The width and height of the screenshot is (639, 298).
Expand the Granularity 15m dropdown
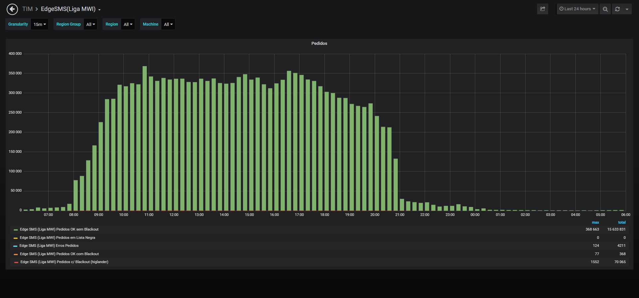click(40, 24)
